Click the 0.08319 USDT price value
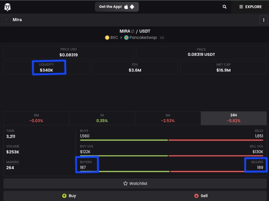 click(201, 54)
